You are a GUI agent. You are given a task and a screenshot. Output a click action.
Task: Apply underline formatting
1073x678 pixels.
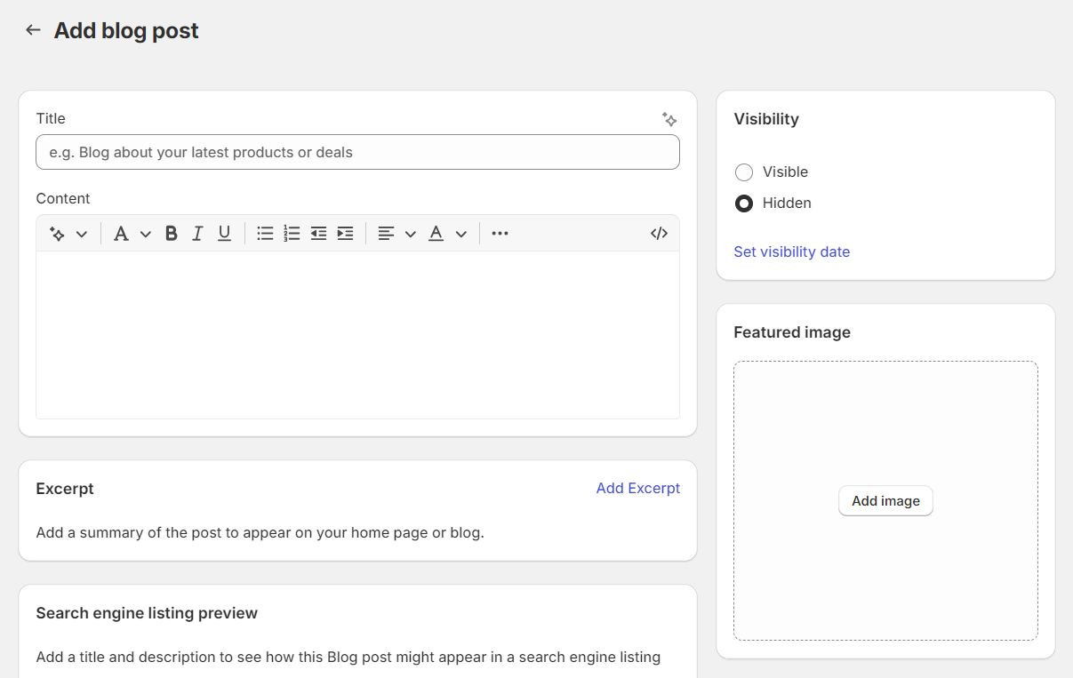(224, 233)
